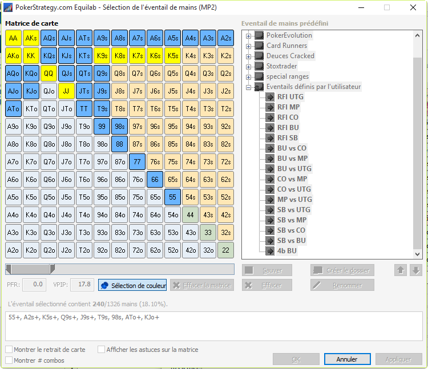Image resolution: width=428 pixels, height=369 pixels.
Task: Expand the special ranges folder
Action: coord(248,77)
